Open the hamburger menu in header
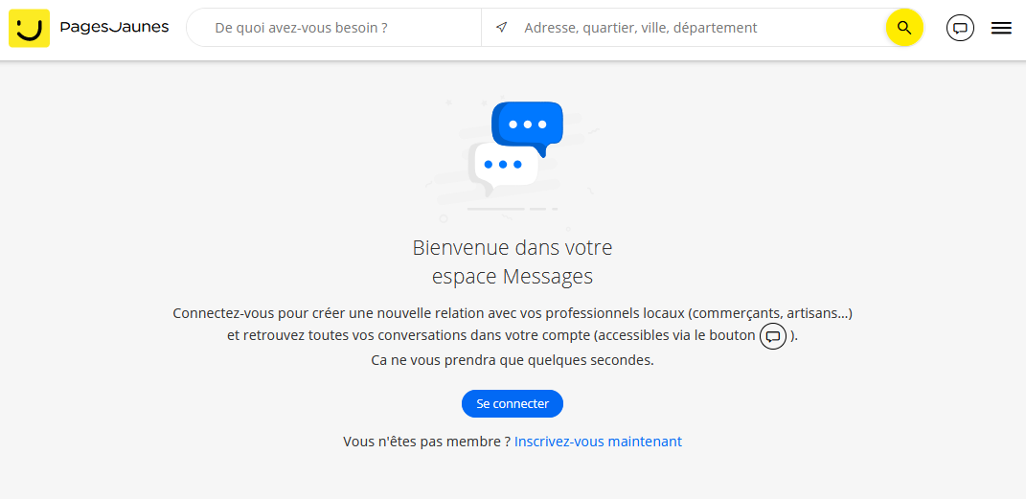 1001,28
